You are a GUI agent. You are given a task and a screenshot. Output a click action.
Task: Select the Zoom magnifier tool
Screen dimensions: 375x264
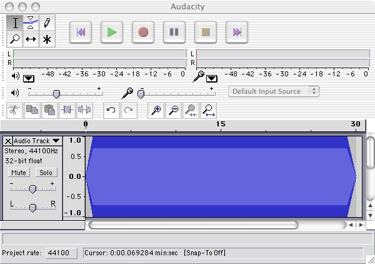coord(15,39)
